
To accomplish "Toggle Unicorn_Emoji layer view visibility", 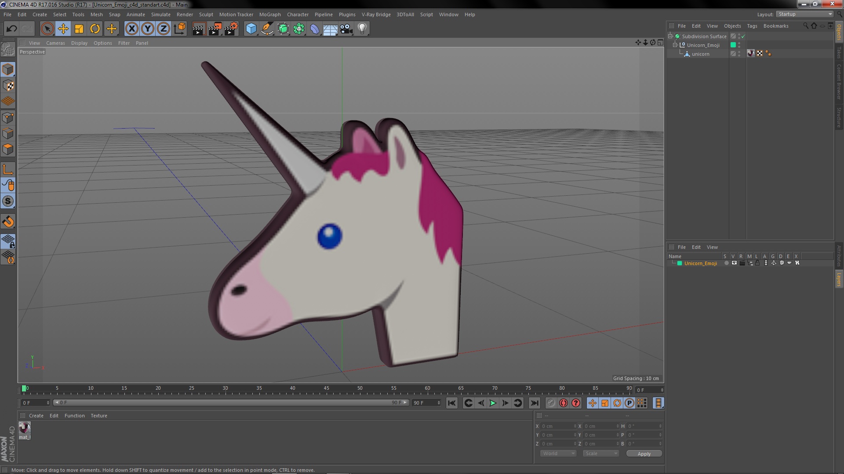I will coord(734,263).
